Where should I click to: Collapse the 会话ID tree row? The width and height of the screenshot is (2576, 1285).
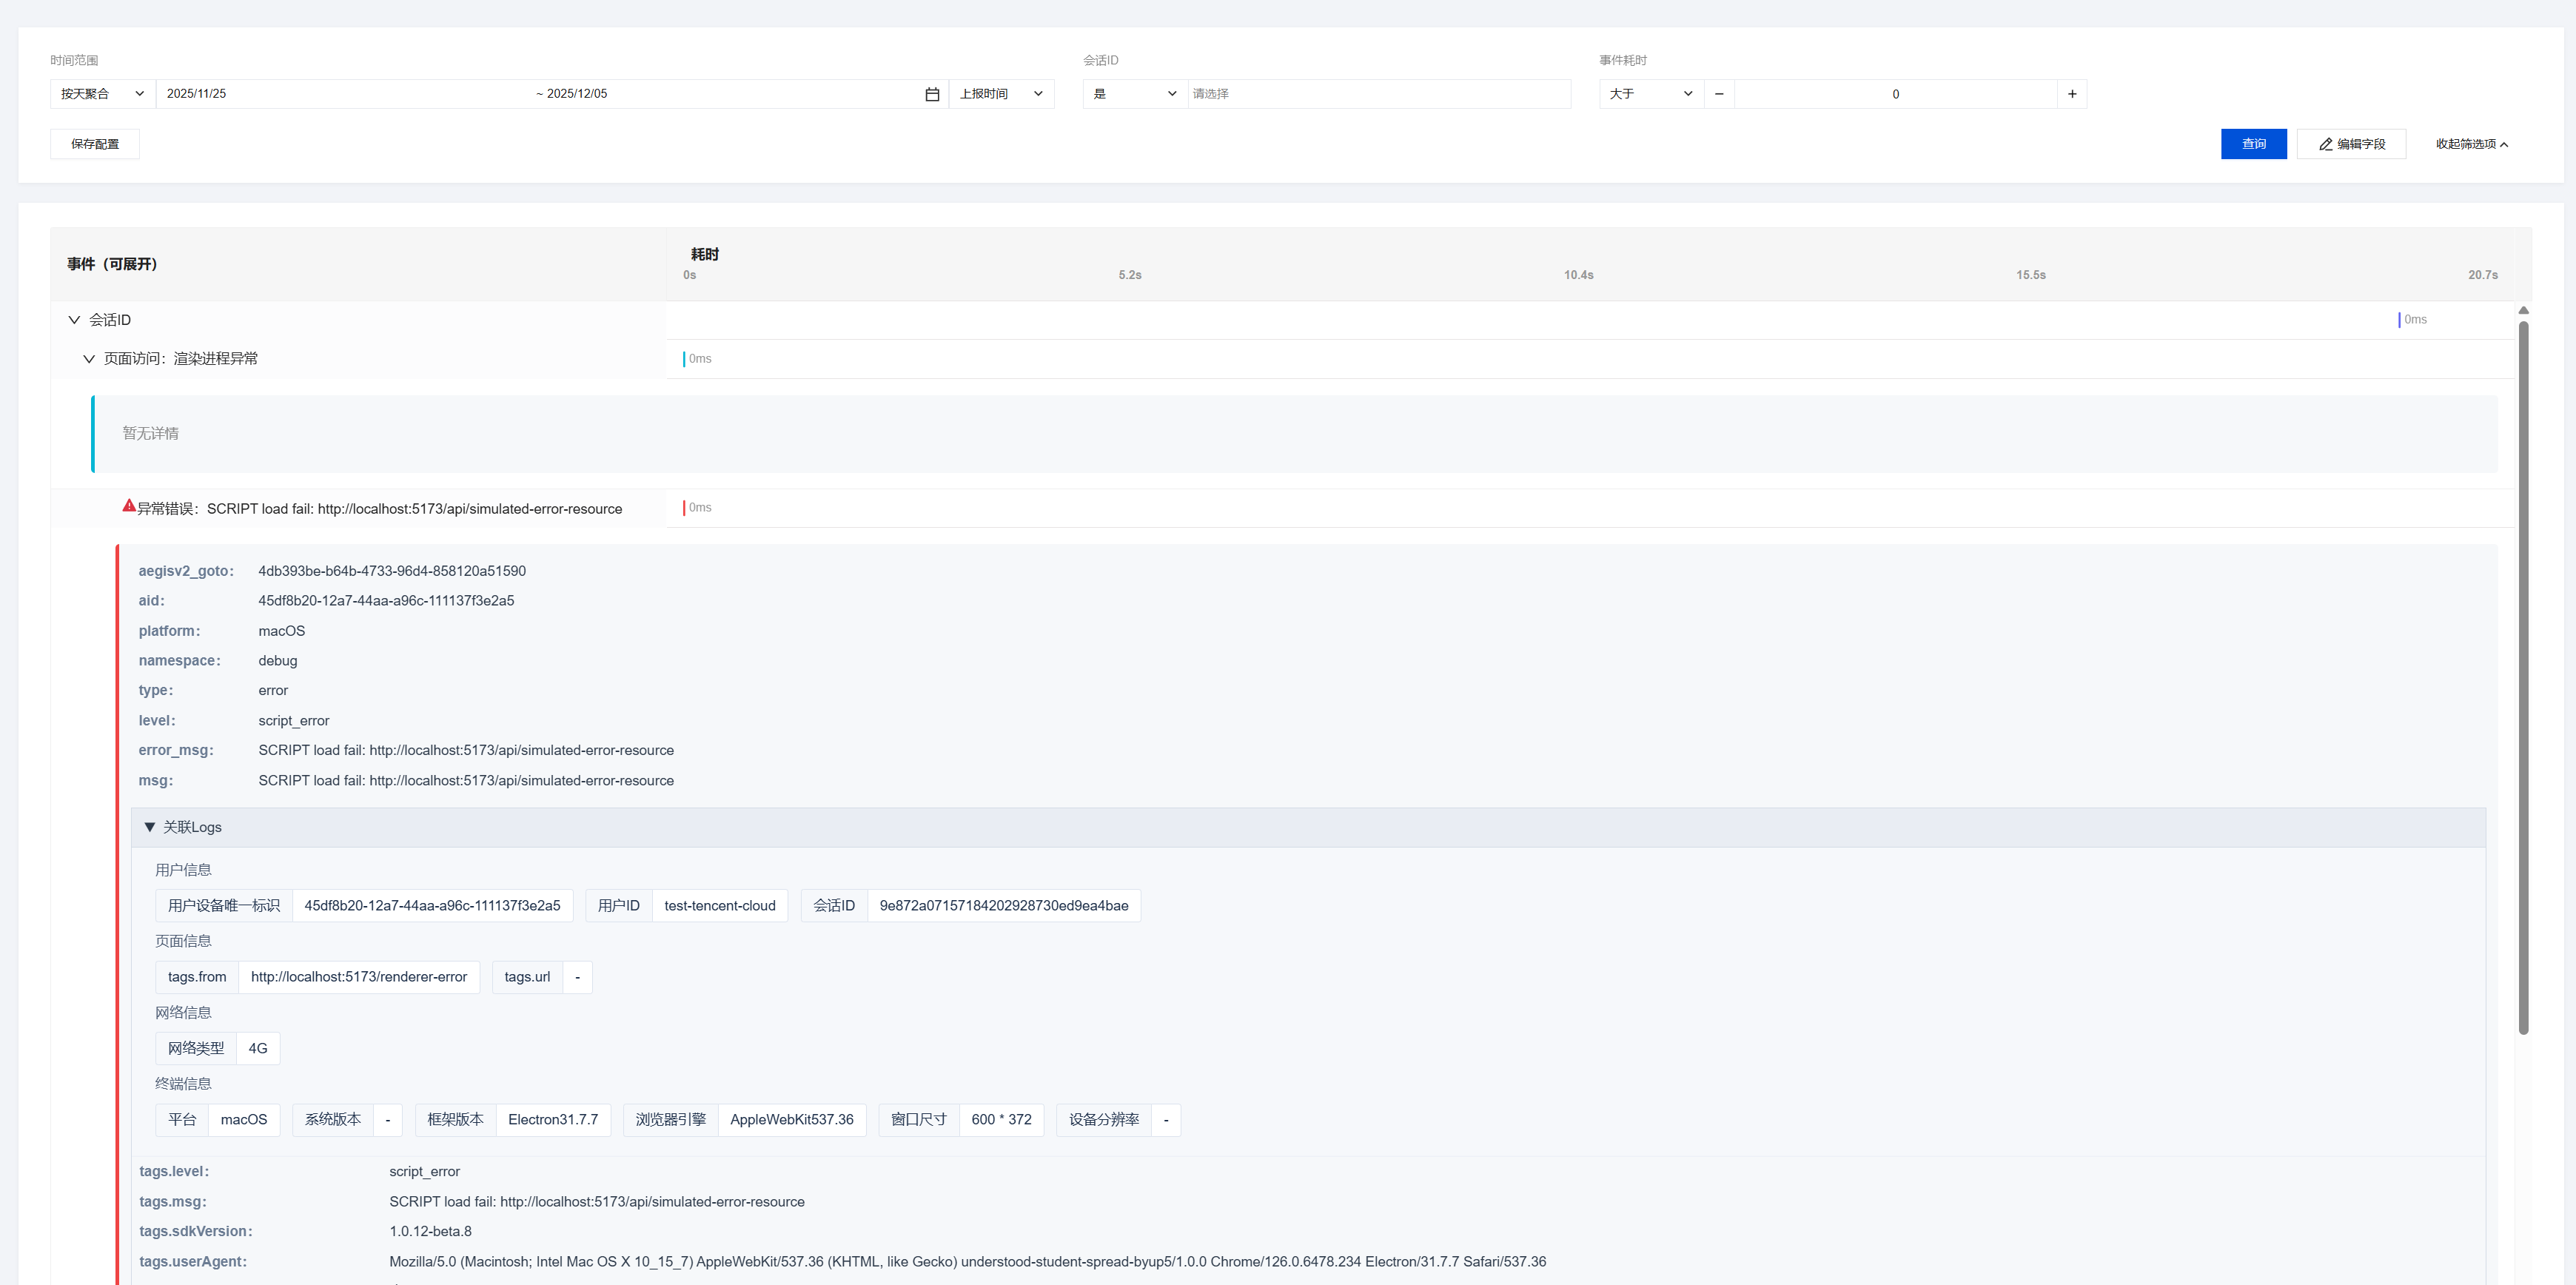(74, 320)
